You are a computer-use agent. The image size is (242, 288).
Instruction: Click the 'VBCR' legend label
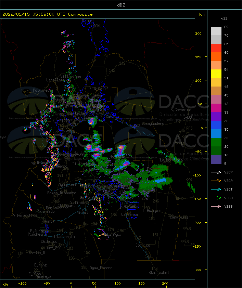pos(228,181)
